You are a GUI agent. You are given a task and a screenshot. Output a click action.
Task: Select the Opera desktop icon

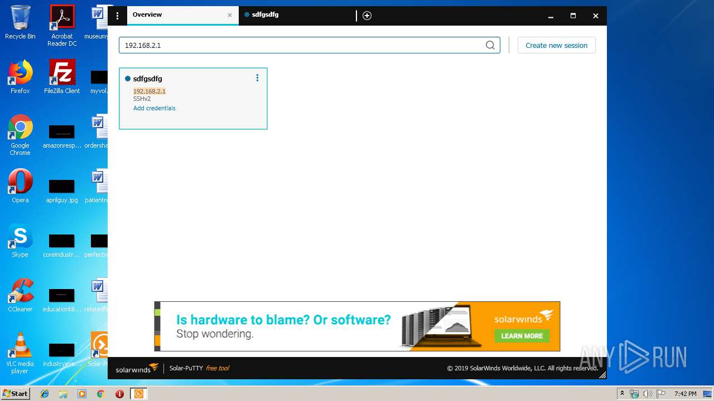(x=20, y=186)
